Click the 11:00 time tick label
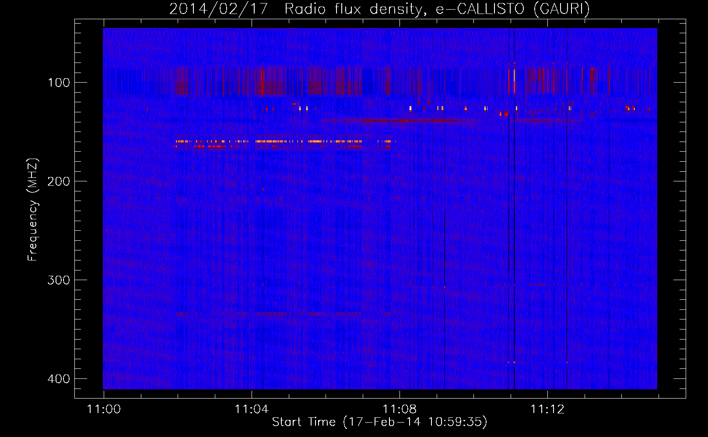708x437 pixels. pos(104,409)
